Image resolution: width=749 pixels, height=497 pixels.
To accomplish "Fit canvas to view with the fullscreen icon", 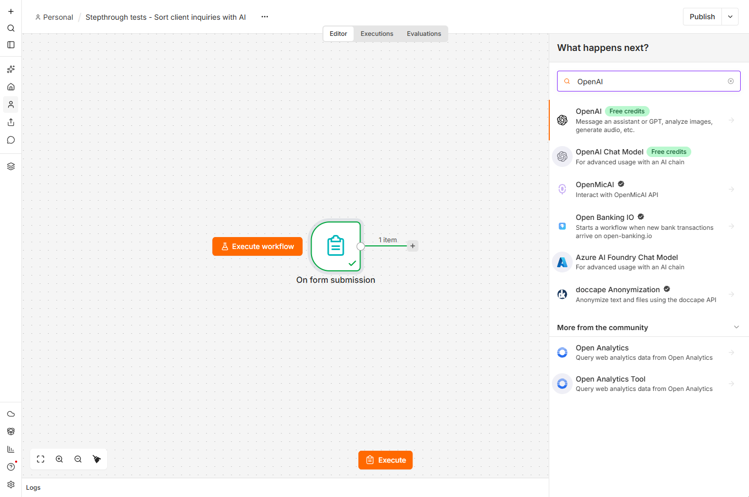I will [41, 459].
